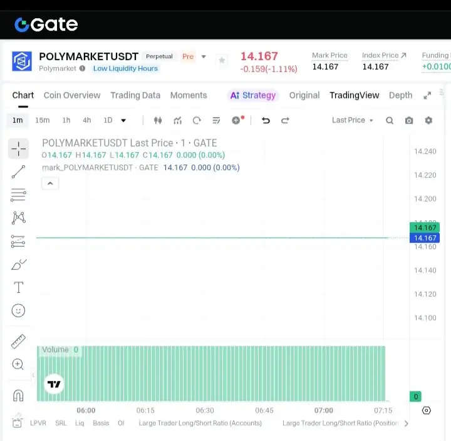
Task: Open the Polymarket info icon
Action: coord(82,68)
